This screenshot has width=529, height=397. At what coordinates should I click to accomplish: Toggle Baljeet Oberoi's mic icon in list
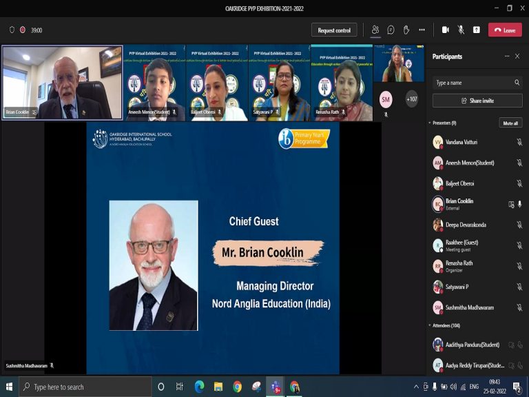519,183
